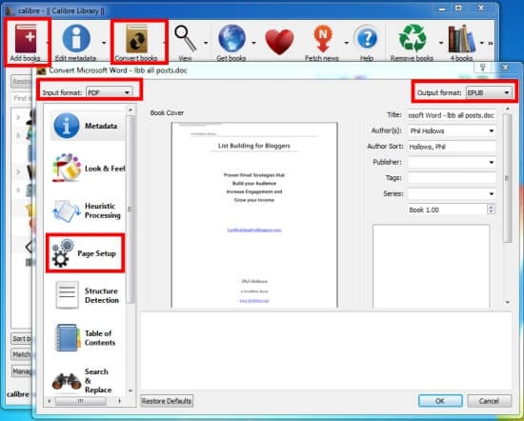Select the Structure Detection section
Image resolution: width=524 pixels, height=421 pixels.
click(88, 295)
